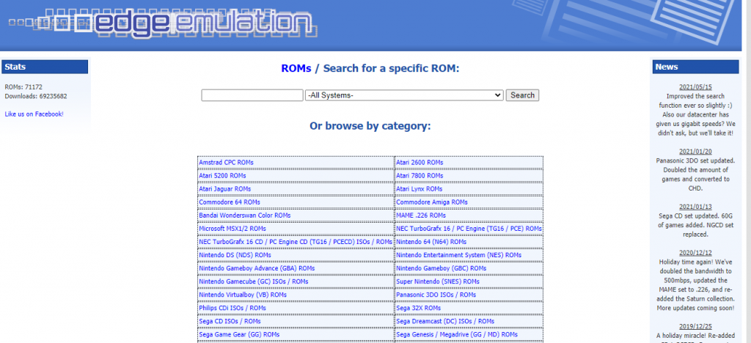Image resolution: width=751 pixels, height=343 pixels.
Task: Open Panasonic 3DO ISOs / ROMs
Action: (436, 295)
